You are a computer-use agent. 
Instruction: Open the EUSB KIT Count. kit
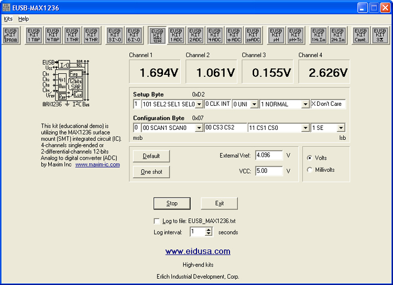(x=361, y=35)
